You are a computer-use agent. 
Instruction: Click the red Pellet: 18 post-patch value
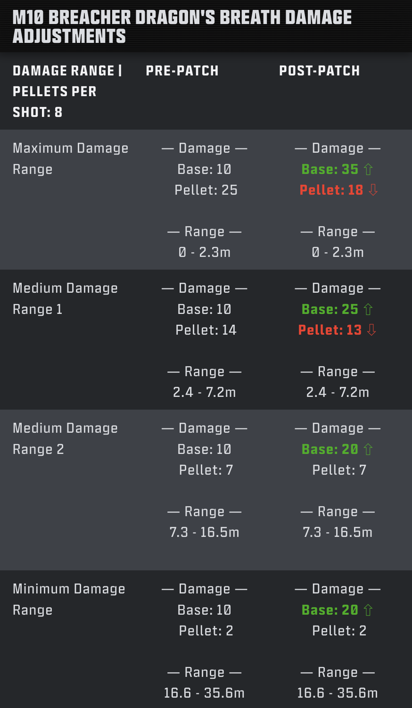pyautogui.click(x=331, y=190)
